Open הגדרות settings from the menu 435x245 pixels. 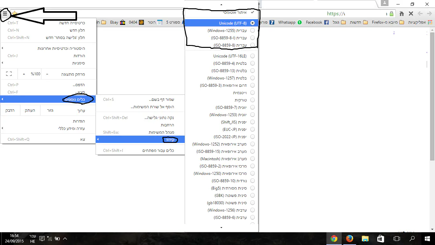click(79, 121)
